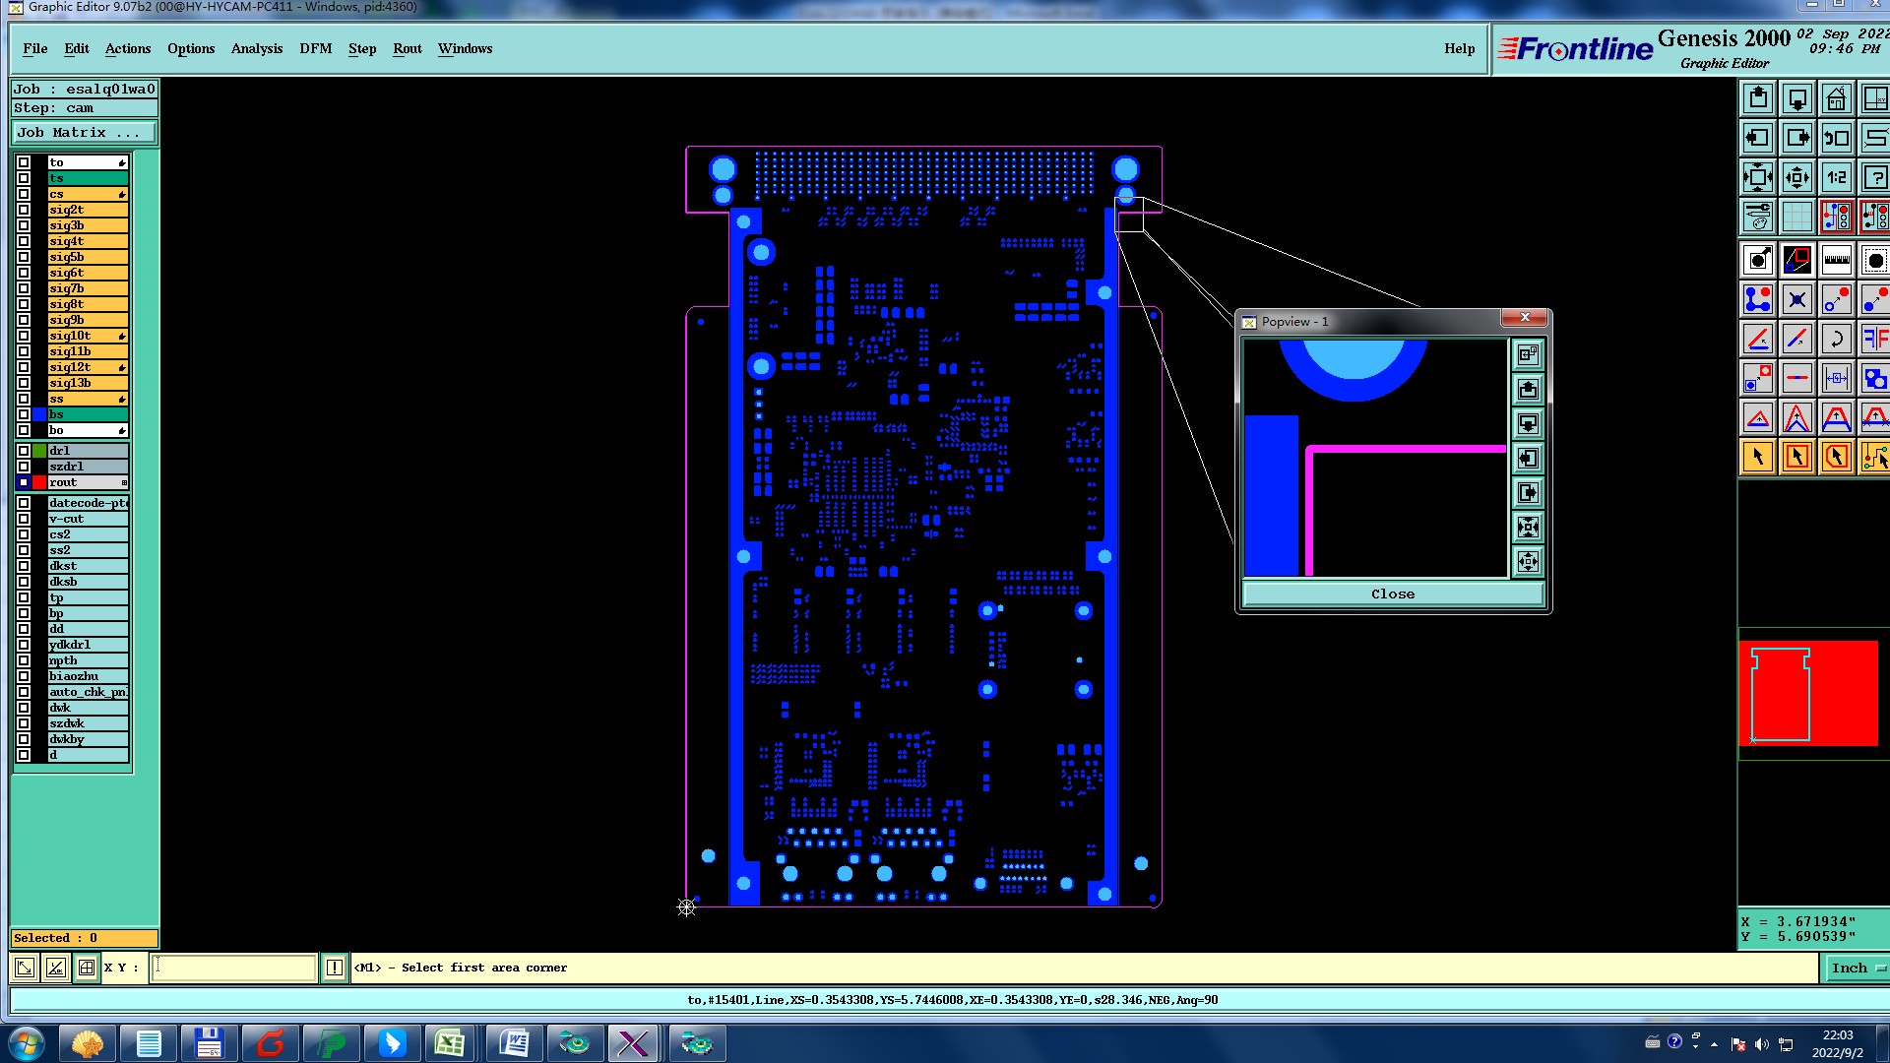Expand the rout layer options marker
Viewport: 1890px width, 1063px height.
[124, 482]
